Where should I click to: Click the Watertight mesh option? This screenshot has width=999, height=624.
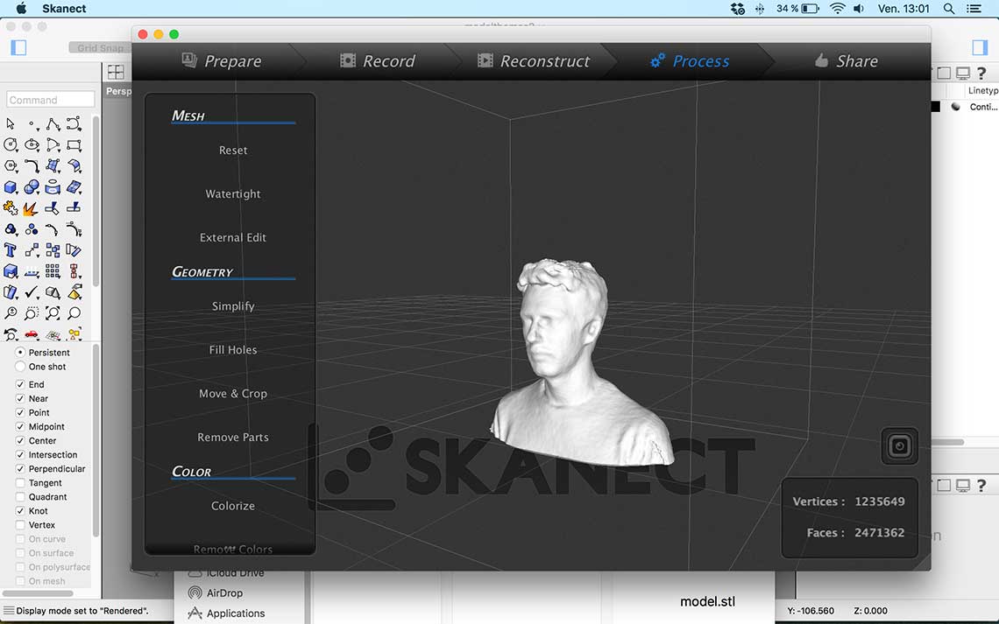click(x=233, y=194)
